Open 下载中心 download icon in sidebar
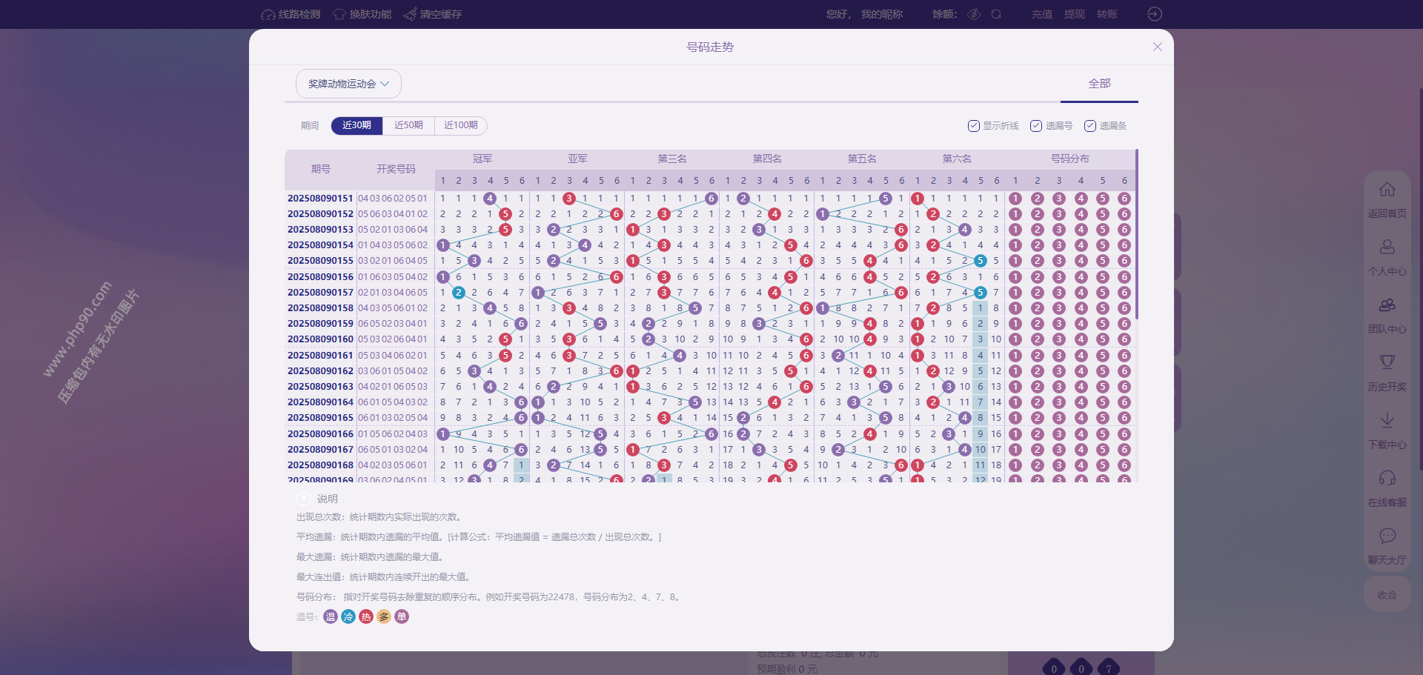 click(1387, 420)
